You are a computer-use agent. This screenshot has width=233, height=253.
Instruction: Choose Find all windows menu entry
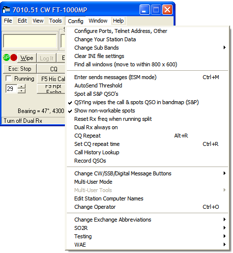pos(147,64)
